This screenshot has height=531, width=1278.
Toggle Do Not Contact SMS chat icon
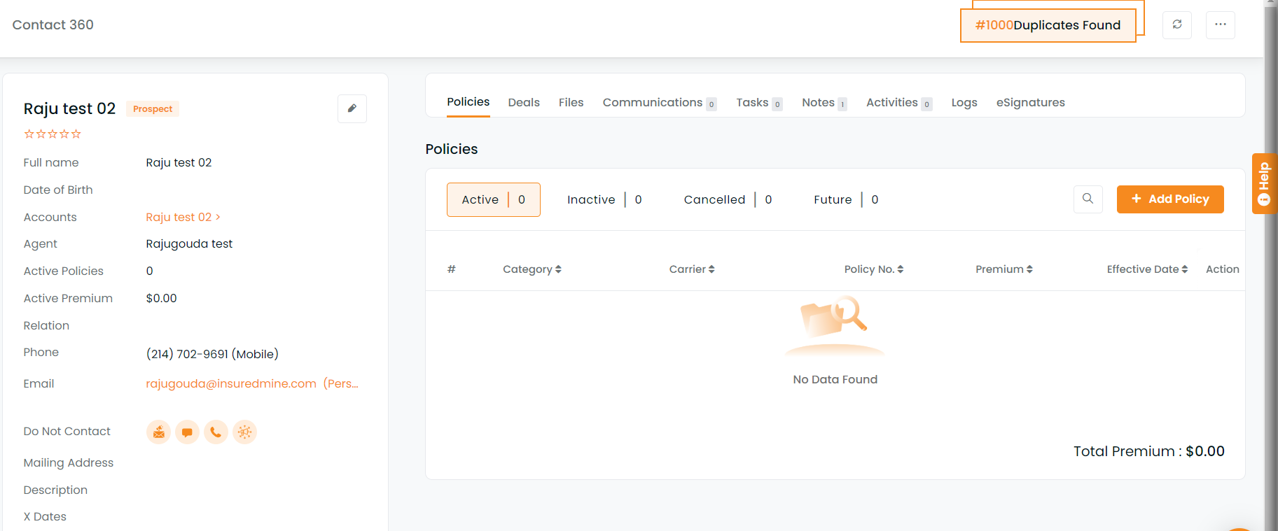188,432
